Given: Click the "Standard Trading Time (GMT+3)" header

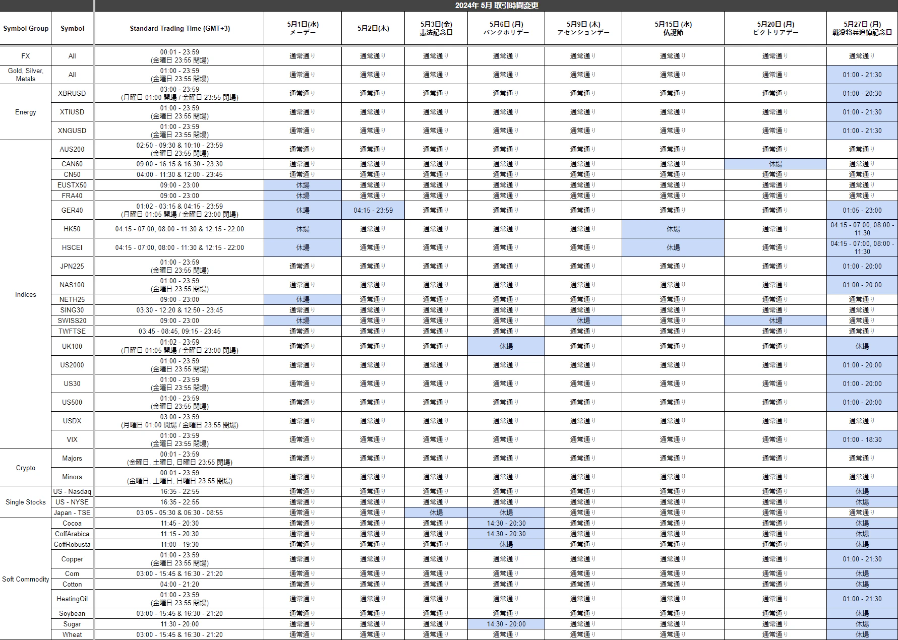Looking at the screenshot, I should click(179, 28).
